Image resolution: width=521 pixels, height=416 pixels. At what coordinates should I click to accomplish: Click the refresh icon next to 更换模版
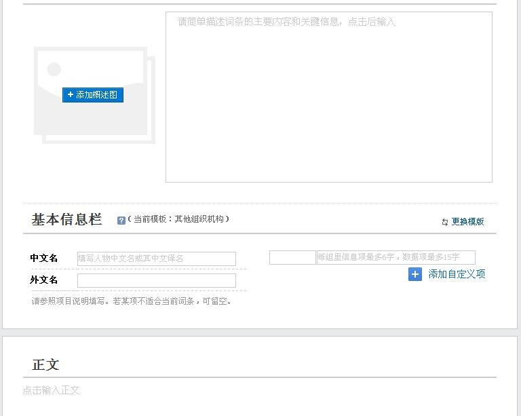click(445, 222)
